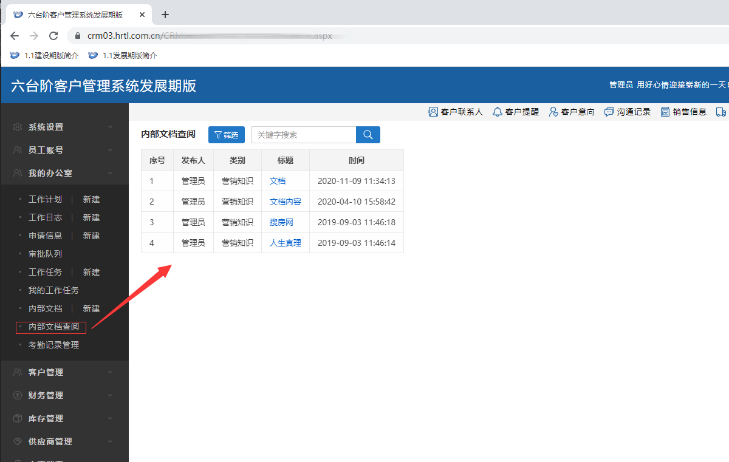The width and height of the screenshot is (729, 462).
Task: Click 新建 next to 内部文档
Action: 91,308
